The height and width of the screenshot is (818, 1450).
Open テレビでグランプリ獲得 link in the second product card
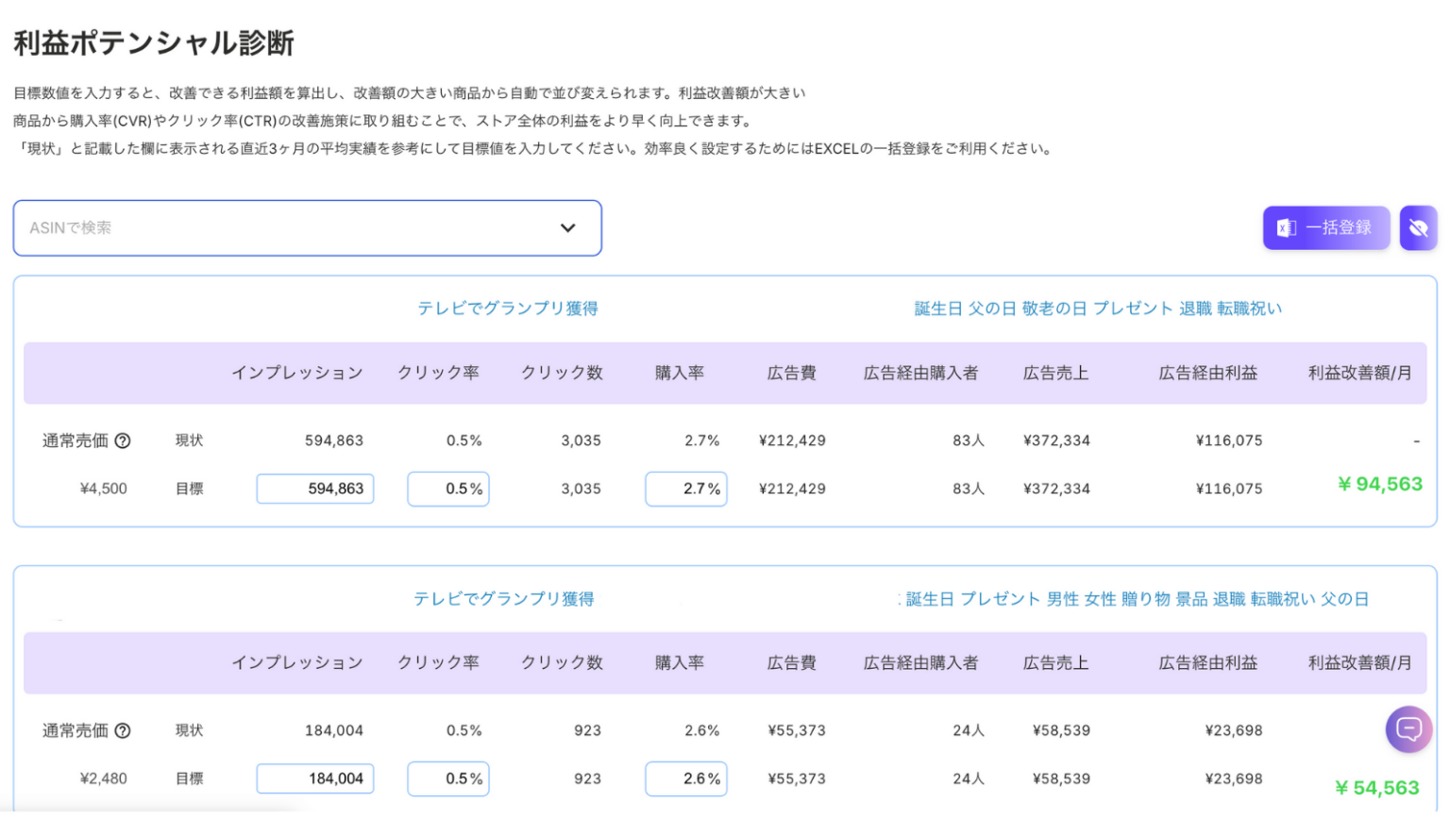tap(504, 599)
